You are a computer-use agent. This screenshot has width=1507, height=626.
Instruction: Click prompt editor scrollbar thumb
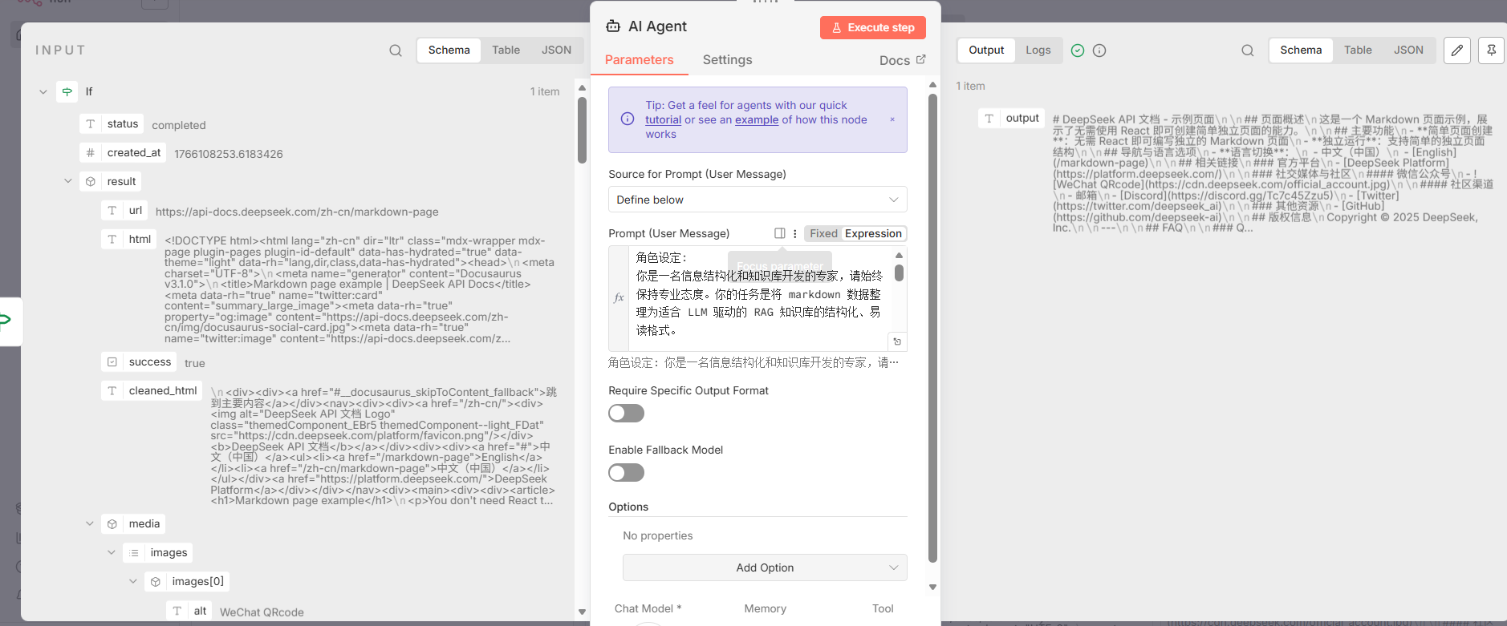click(899, 273)
